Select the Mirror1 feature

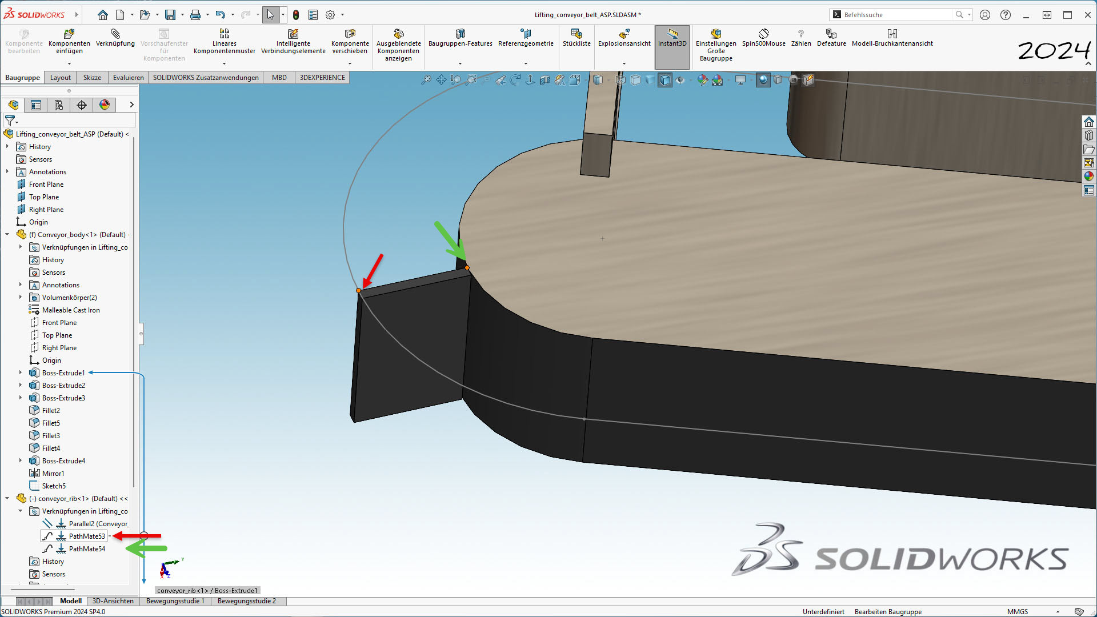point(53,474)
